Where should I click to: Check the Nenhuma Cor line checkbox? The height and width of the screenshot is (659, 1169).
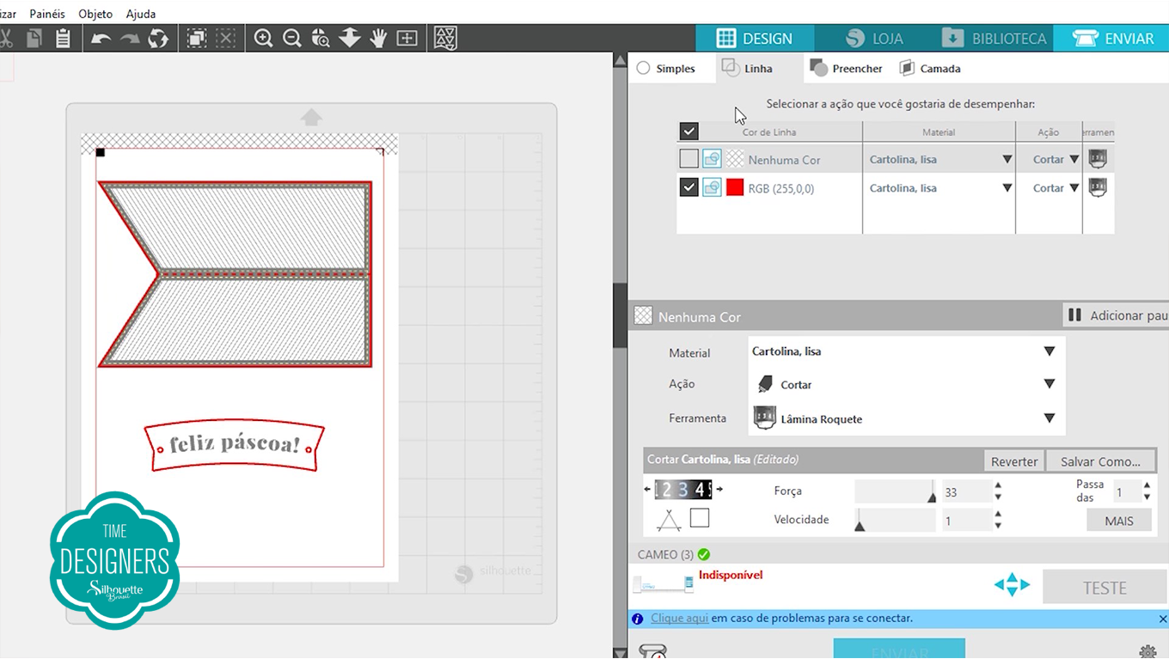click(x=689, y=159)
